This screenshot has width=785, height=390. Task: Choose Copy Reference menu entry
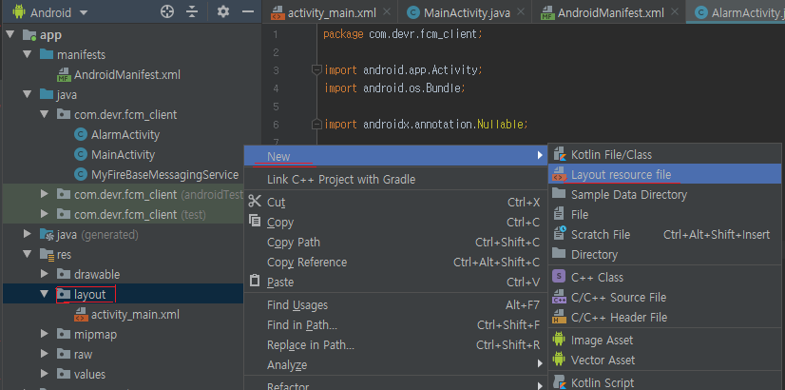pyautogui.click(x=395, y=263)
